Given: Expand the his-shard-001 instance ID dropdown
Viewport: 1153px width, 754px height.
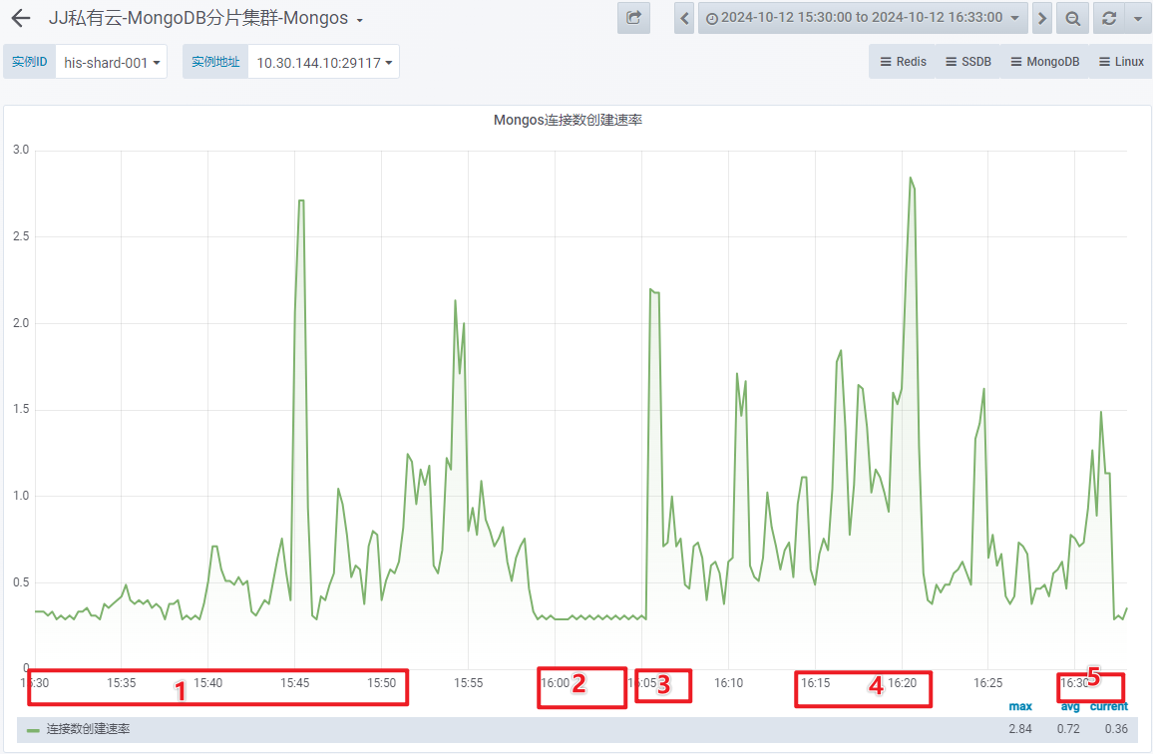Looking at the screenshot, I should [x=112, y=62].
